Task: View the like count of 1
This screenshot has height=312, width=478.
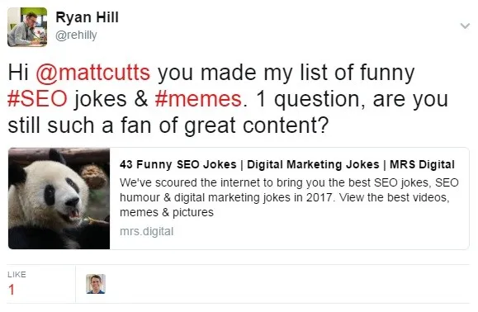Action: pyautogui.click(x=12, y=290)
